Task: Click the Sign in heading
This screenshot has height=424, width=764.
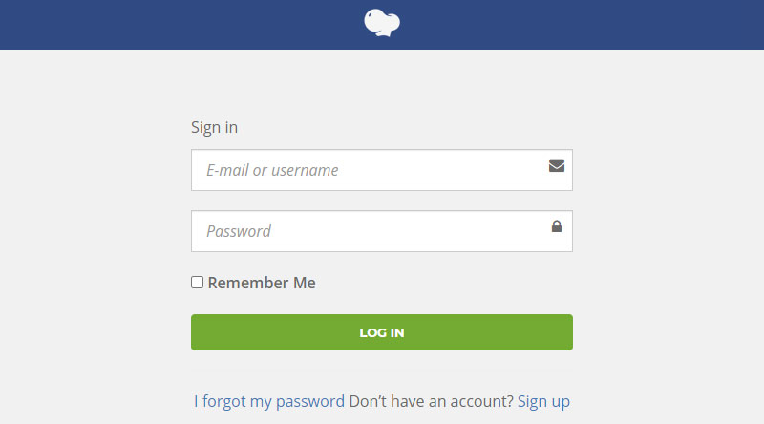Action: (x=214, y=128)
